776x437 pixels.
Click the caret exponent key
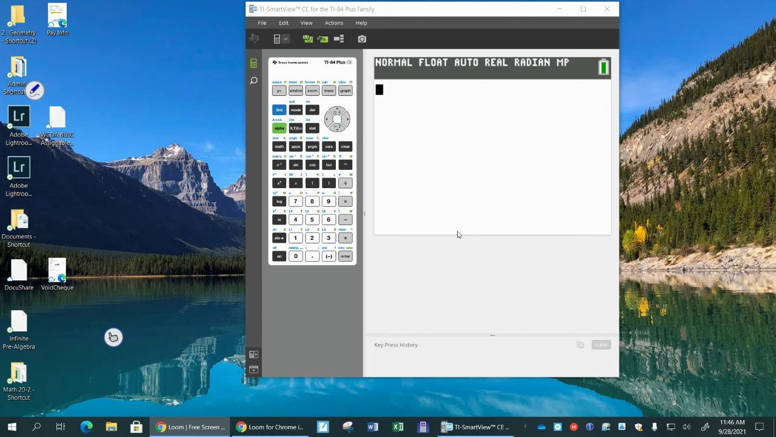tap(345, 164)
